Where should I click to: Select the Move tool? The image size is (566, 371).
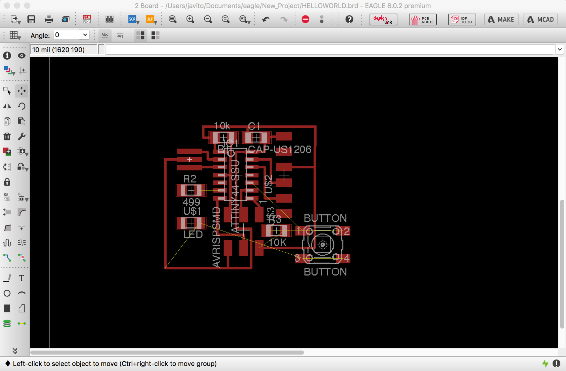tap(22, 91)
